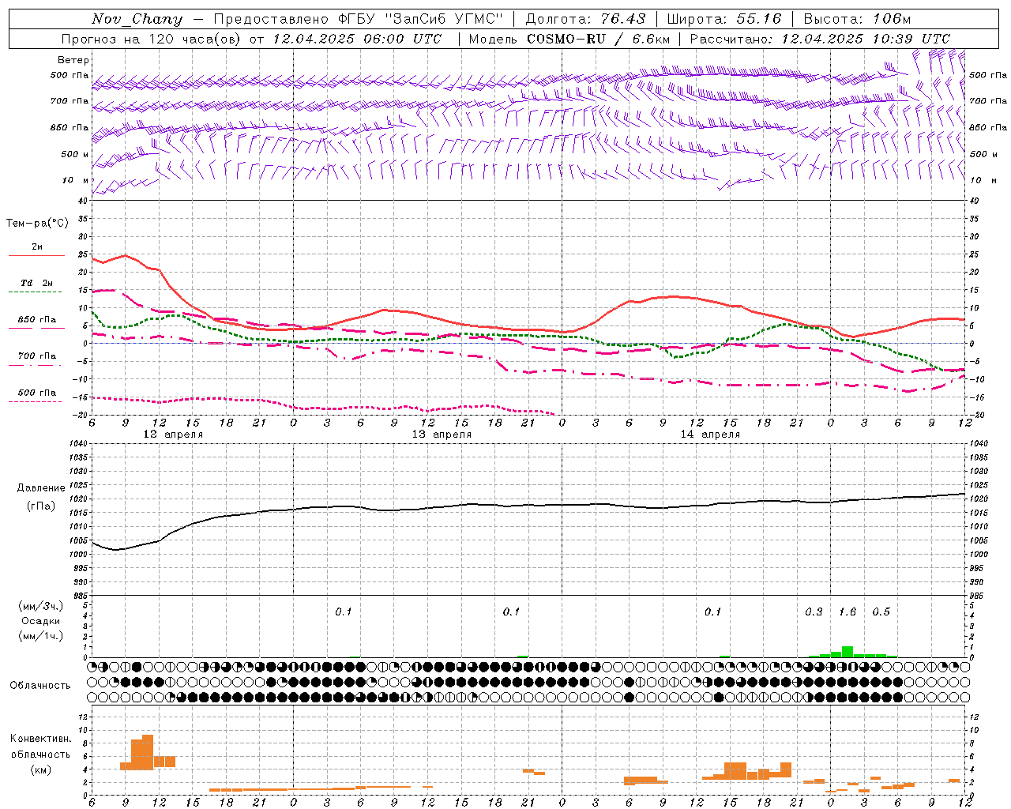Click the 700 гПа dash-dot legend entry
Image resolution: width=1011 pixels, height=809 pixels.
pyautogui.click(x=36, y=359)
